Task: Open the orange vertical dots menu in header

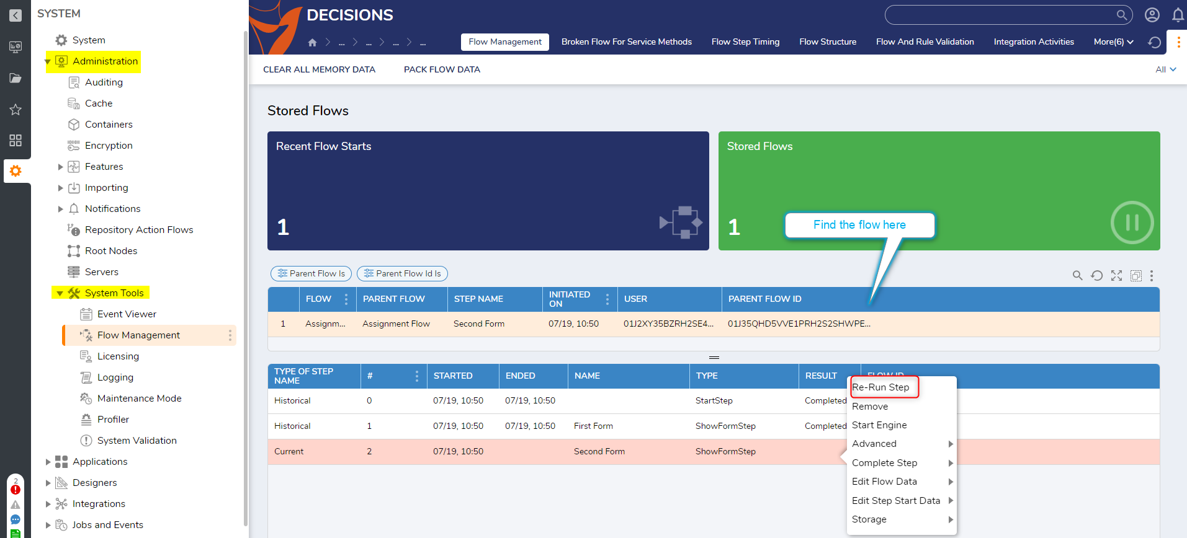Action: 1178,42
